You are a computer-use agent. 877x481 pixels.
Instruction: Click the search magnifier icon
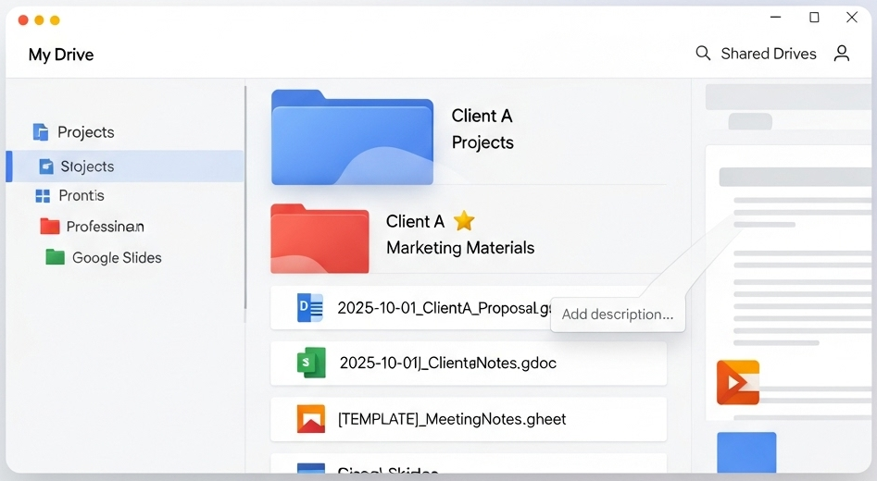(x=703, y=54)
